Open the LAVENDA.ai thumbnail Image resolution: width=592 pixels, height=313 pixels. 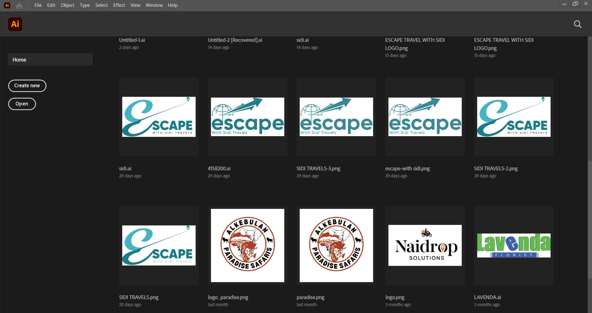pyautogui.click(x=514, y=245)
